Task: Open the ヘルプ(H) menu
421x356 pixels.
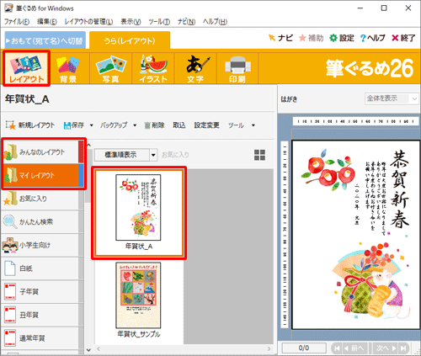Action: point(215,22)
